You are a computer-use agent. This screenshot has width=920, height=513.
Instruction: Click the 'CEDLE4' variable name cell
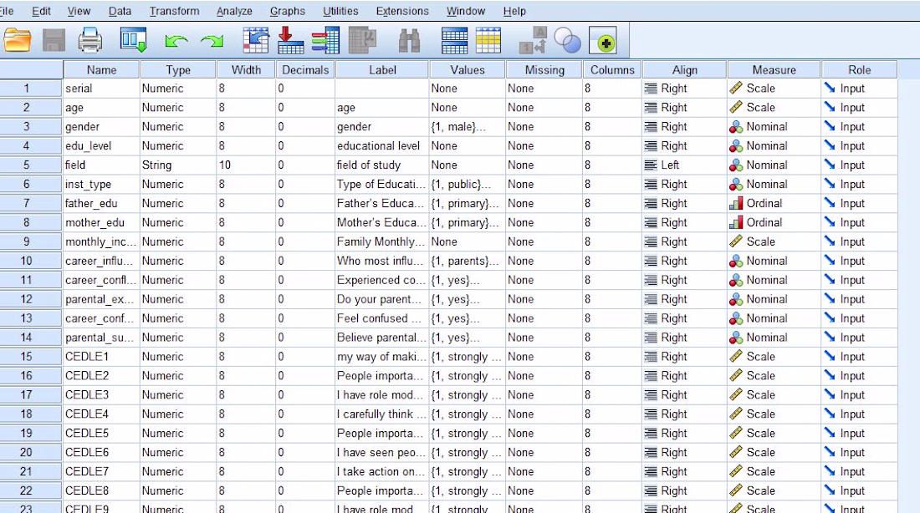tap(101, 414)
